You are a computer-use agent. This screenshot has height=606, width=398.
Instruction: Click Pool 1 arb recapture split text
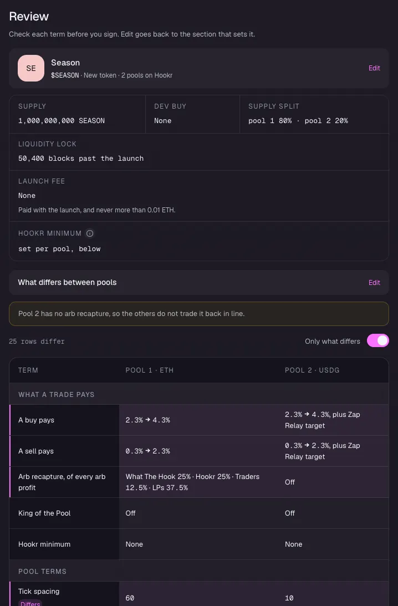point(192,482)
